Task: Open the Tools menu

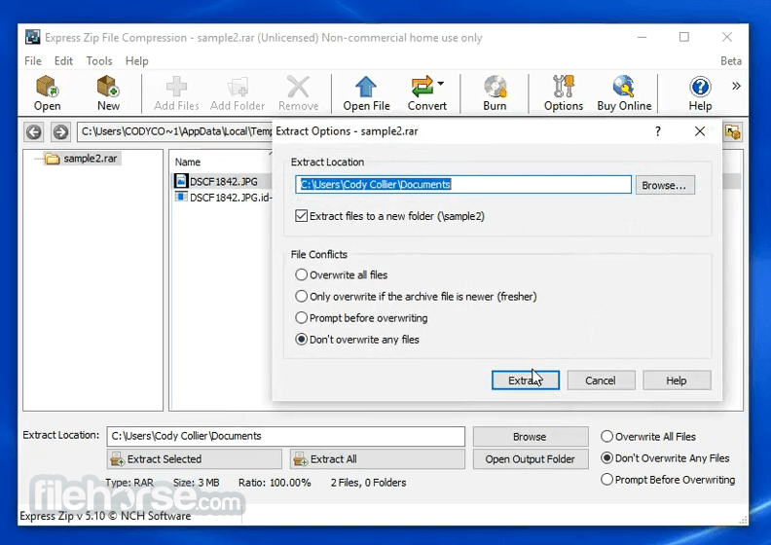Action: point(99,60)
